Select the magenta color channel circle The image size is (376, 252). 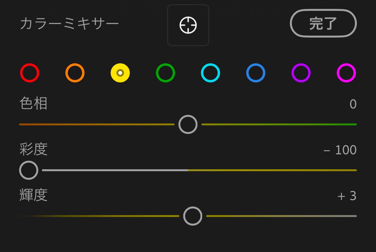point(346,73)
